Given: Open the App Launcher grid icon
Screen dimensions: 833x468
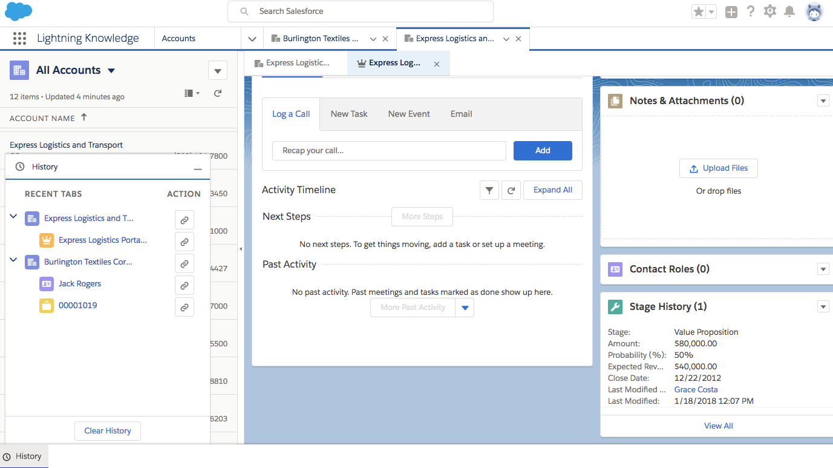Looking at the screenshot, I should click(19, 39).
